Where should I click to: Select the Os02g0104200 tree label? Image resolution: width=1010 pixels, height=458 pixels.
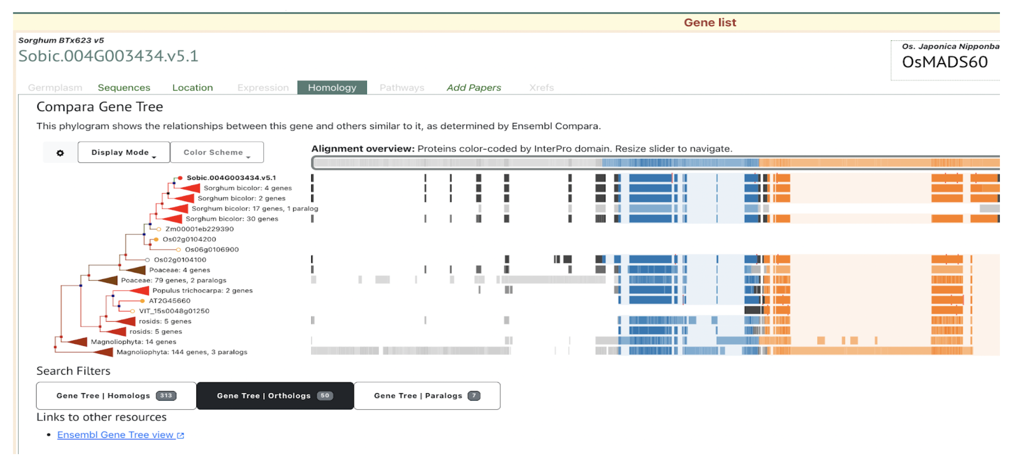pyautogui.click(x=189, y=239)
